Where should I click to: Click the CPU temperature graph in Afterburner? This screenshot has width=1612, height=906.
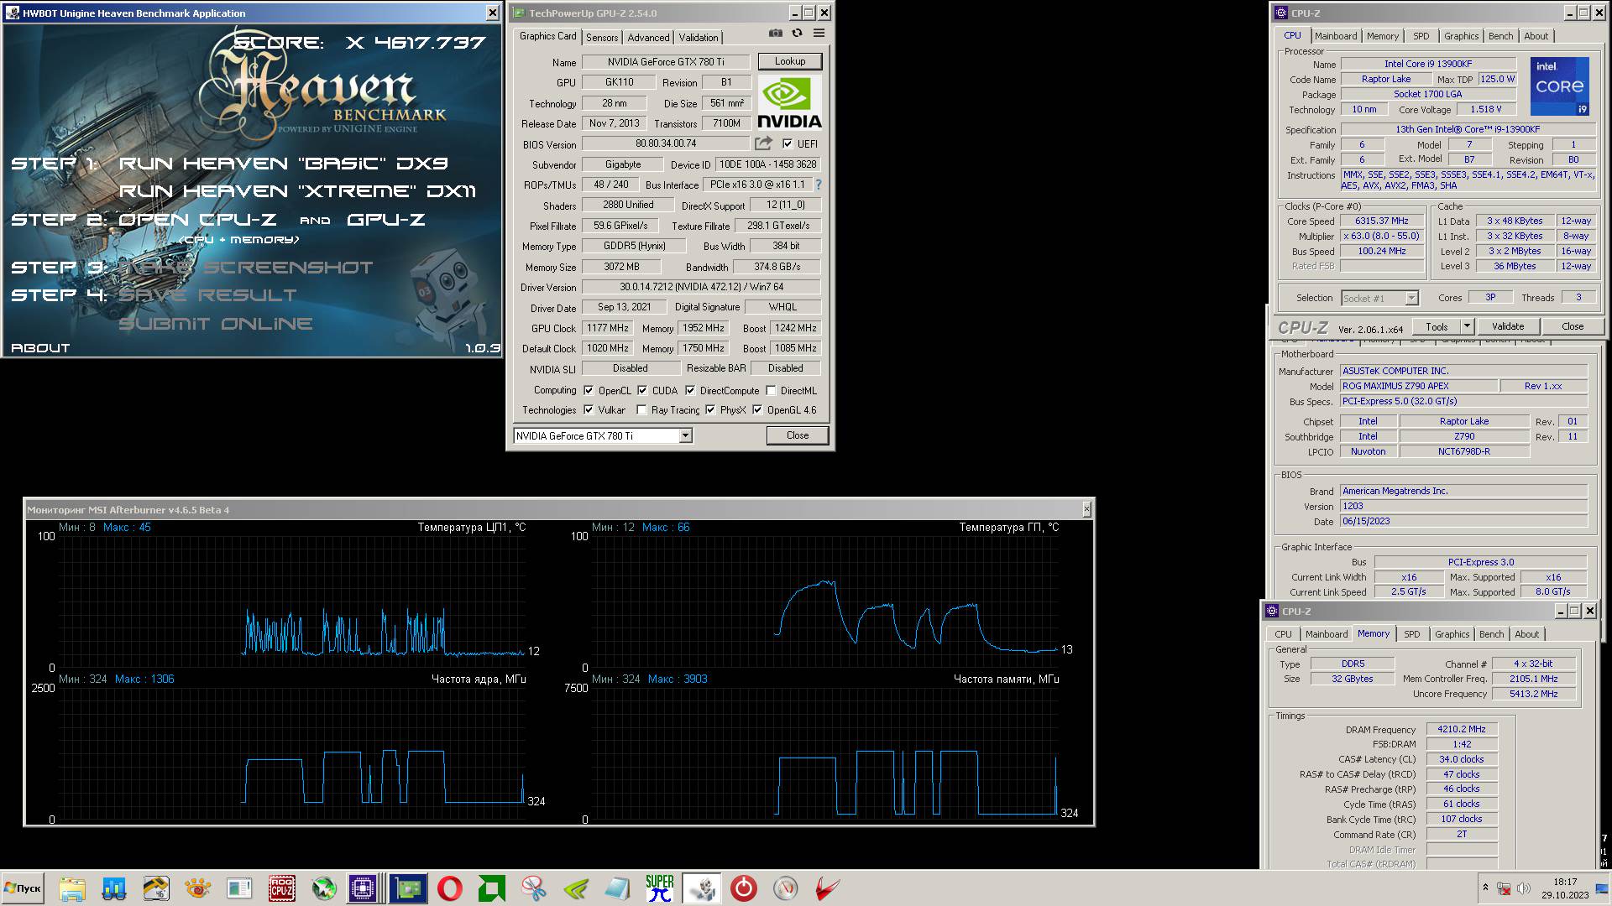pyautogui.click(x=292, y=601)
